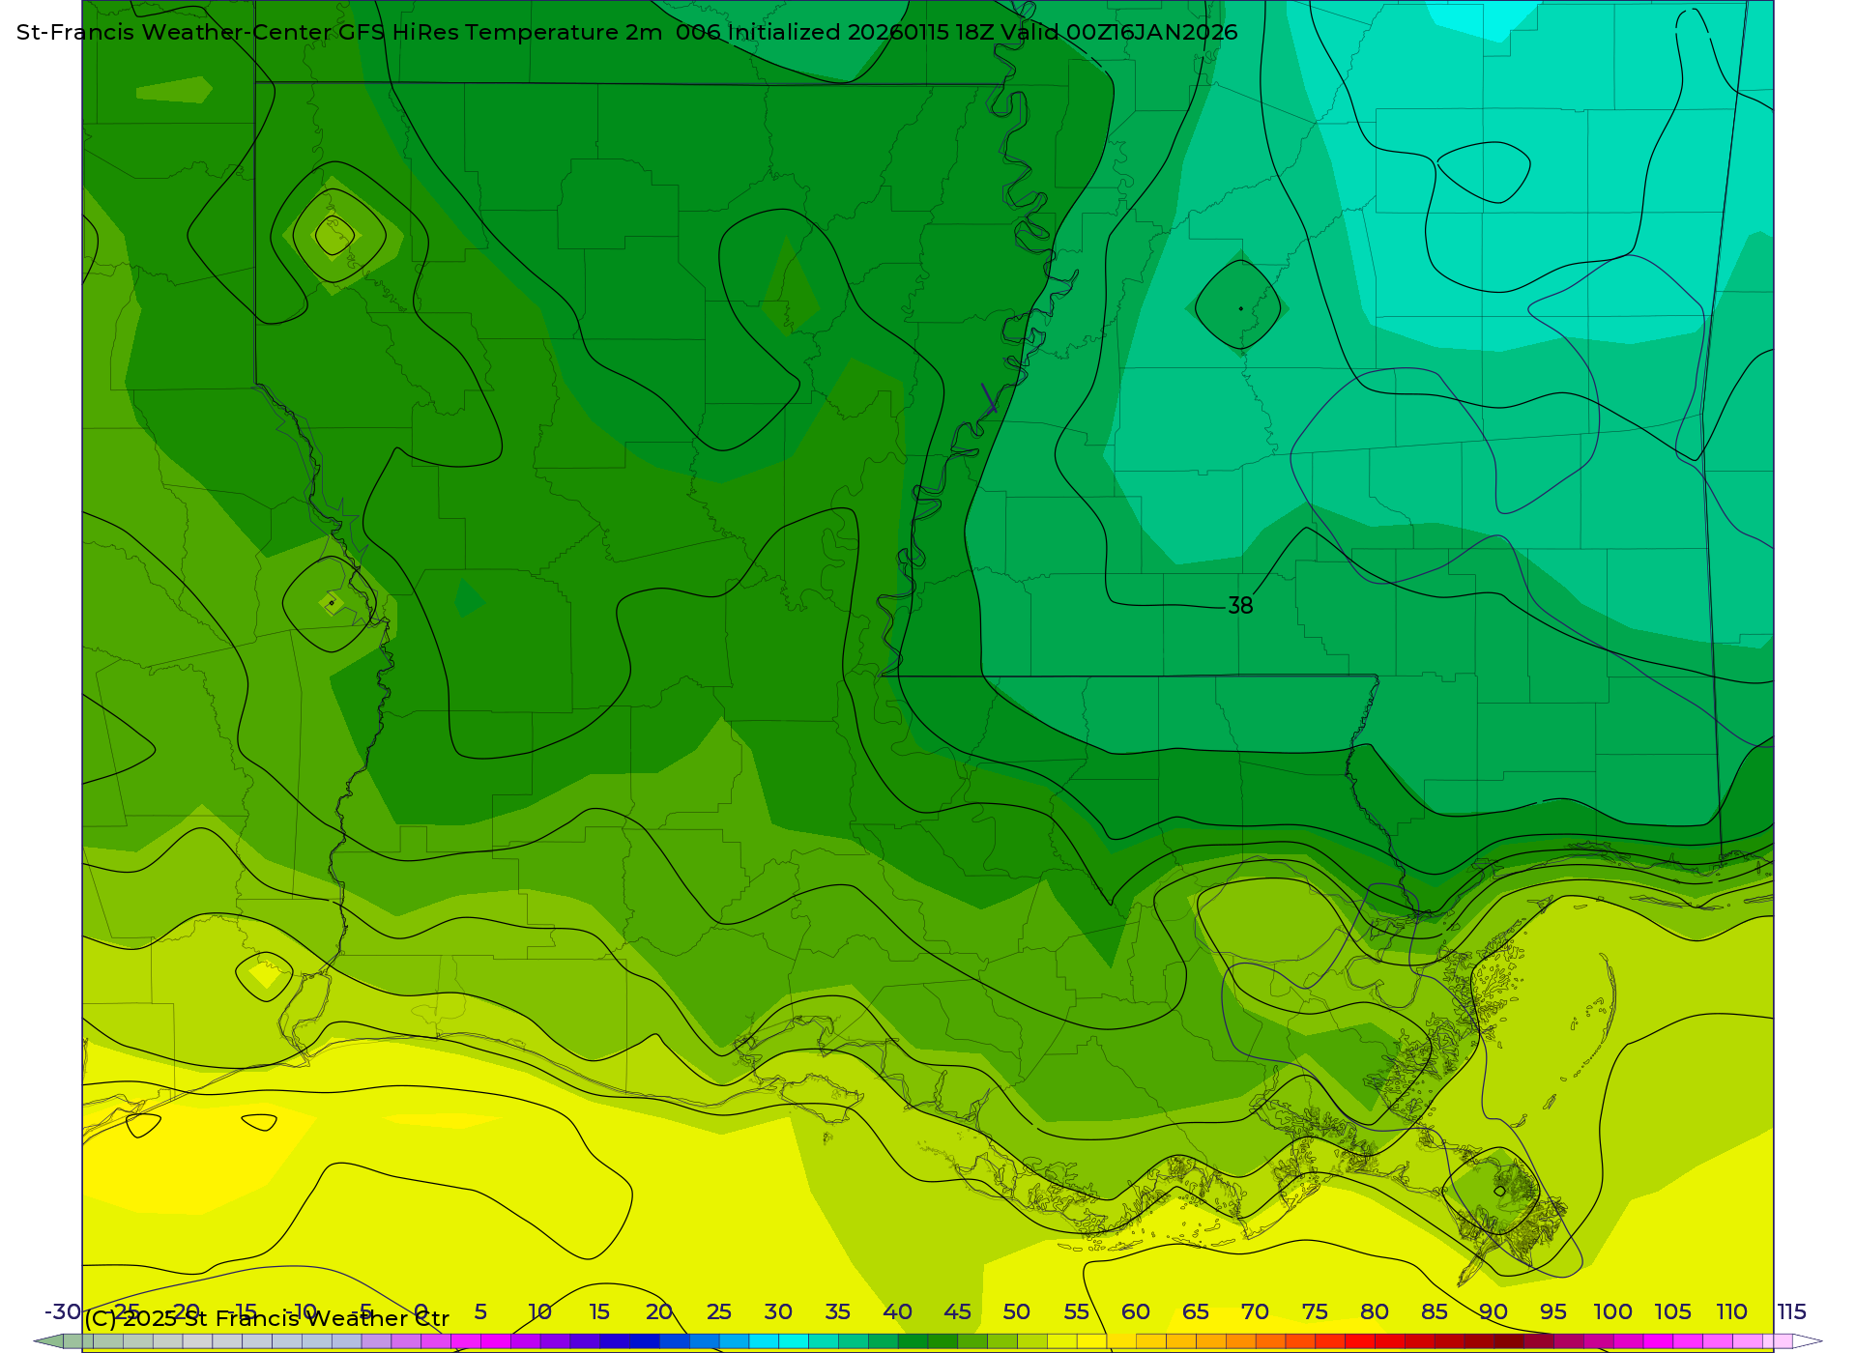This screenshot has width=1856, height=1353.
Task: Click the St Francis Weather Ctr copyright
Action: 267,1319
